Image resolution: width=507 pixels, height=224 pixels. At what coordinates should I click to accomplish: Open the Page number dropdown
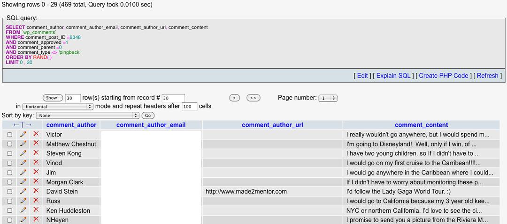pos(328,98)
